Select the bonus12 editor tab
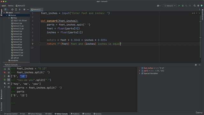This screenshot has height=115, width=204. (36, 10)
